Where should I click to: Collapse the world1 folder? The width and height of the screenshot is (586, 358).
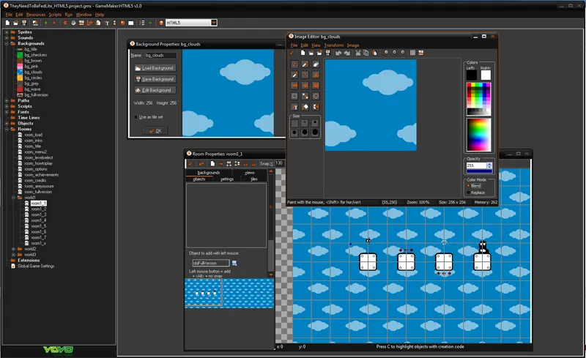click(x=13, y=198)
